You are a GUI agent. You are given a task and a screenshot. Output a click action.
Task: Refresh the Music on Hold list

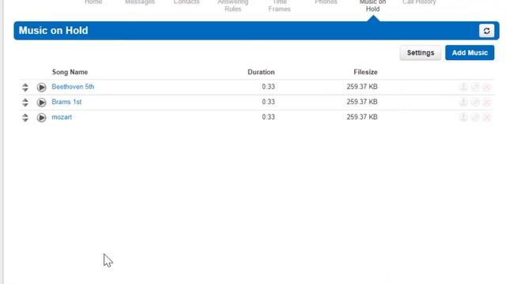pos(487,31)
